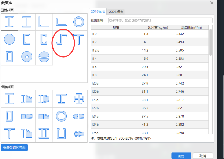
Task: Select the one-sided tapered box section icon
Action: coord(44,116)
